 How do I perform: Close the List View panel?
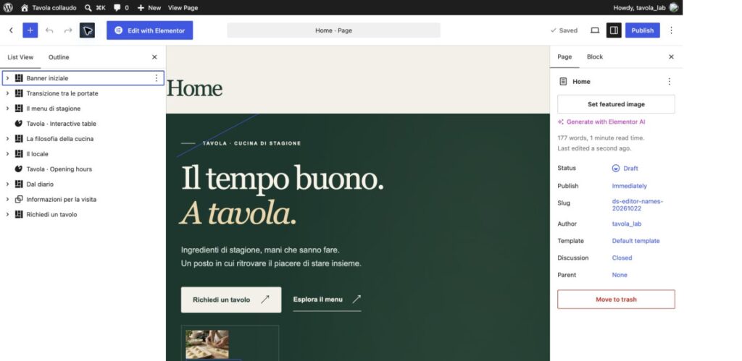[x=154, y=57]
